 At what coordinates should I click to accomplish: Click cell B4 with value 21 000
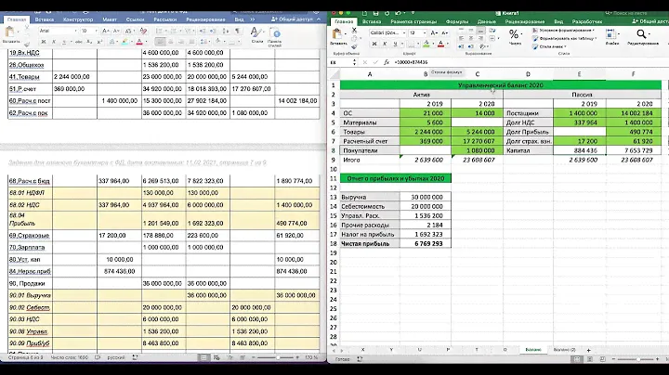(424, 110)
